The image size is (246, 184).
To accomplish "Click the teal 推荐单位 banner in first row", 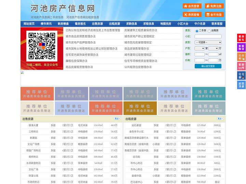I will (x=209, y=94).
